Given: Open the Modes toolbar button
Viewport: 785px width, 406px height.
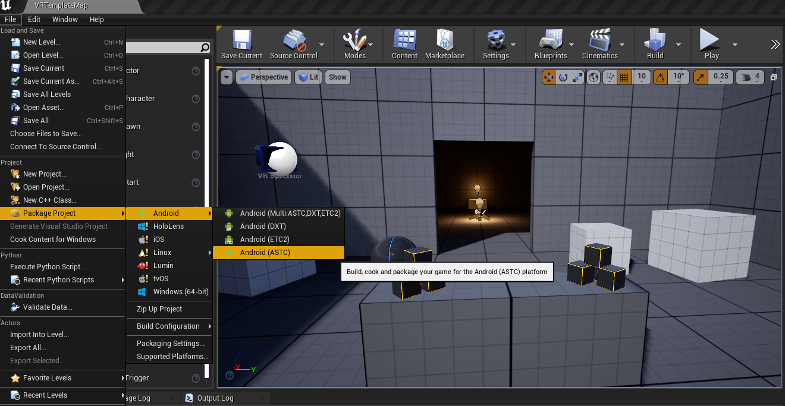Looking at the screenshot, I should tap(354, 45).
